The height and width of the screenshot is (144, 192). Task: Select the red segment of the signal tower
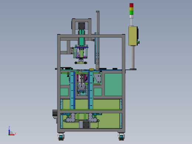(x=131, y=5)
